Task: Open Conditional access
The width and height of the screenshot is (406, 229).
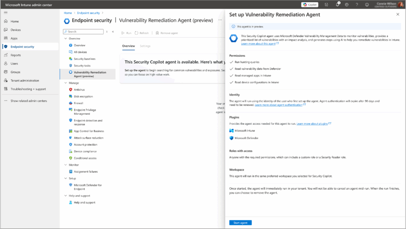Action: 85,158
